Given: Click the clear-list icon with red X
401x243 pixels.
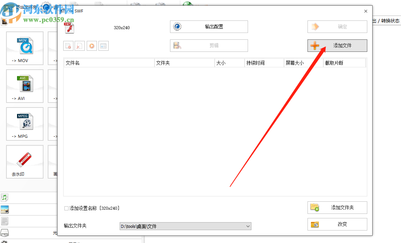Looking at the screenshot, I should tap(80, 46).
